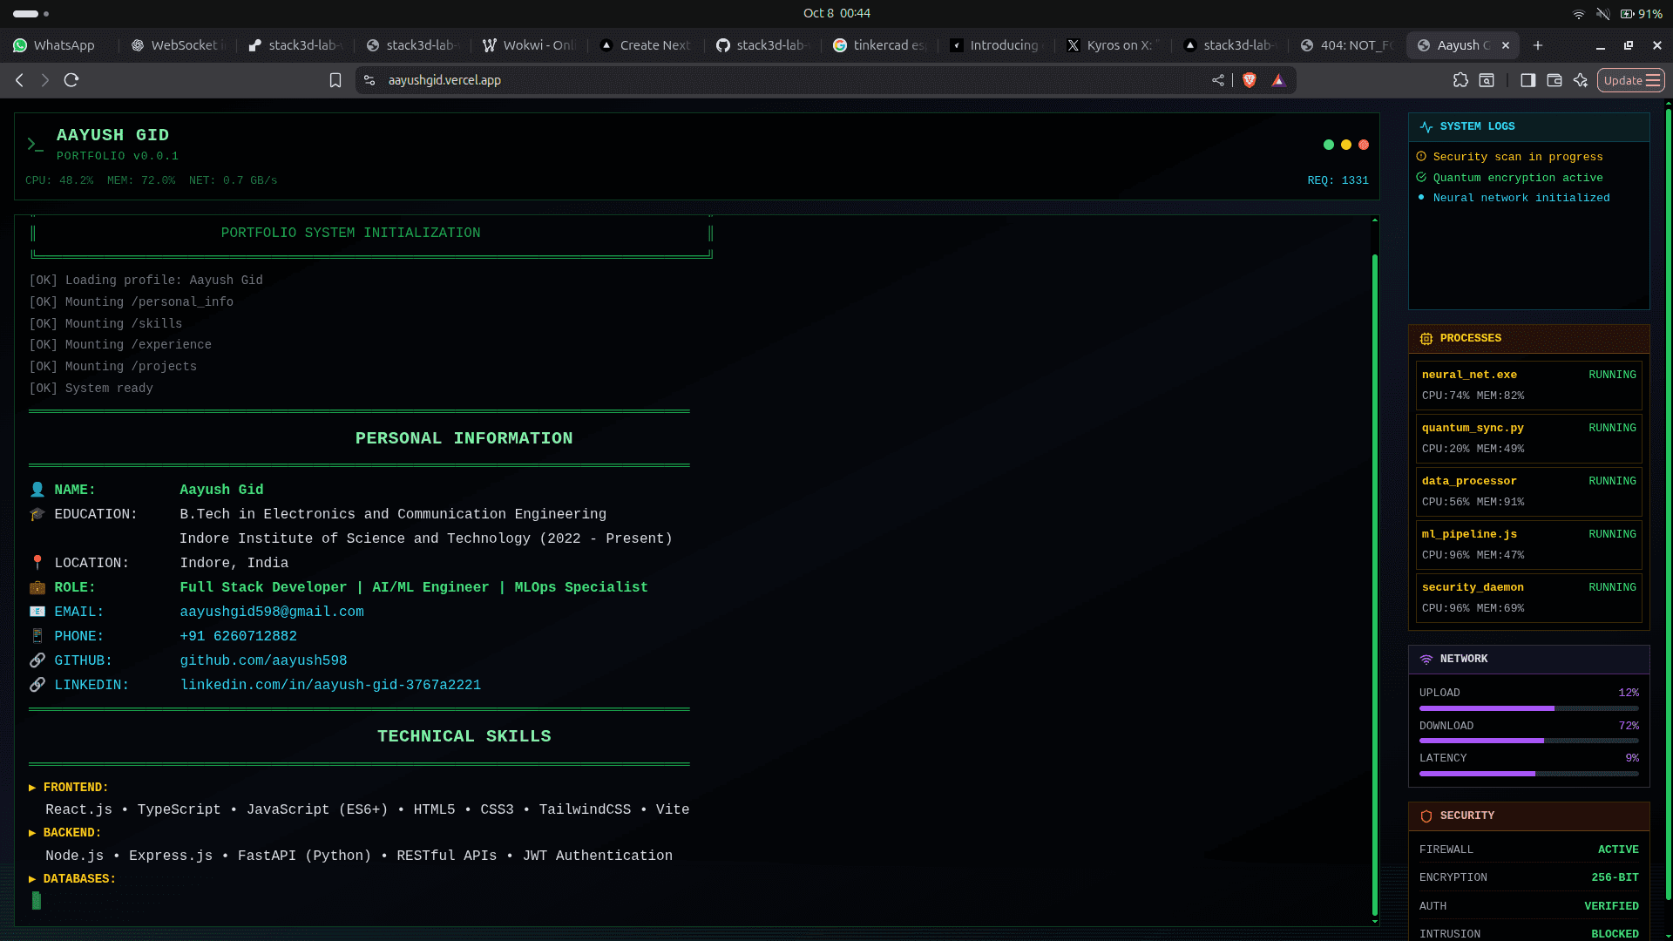Switch to the WhatsApp tab
Screen dimensions: 1673x941
tap(57, 45)
